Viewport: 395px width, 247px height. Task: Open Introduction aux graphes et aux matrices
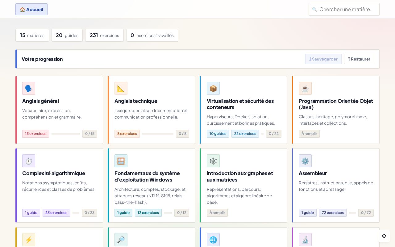240,176
